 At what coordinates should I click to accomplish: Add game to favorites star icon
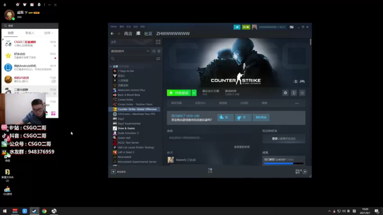tap(302, 93)
